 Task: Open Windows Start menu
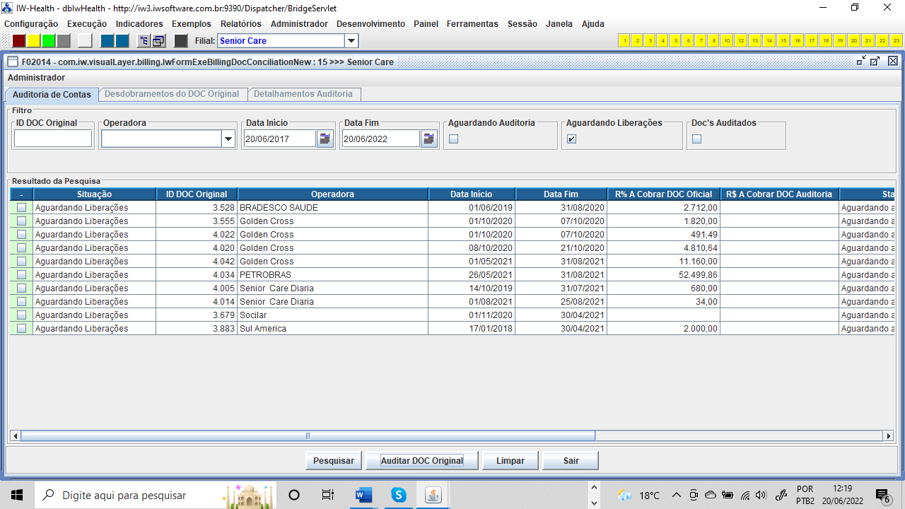(17, 495)
